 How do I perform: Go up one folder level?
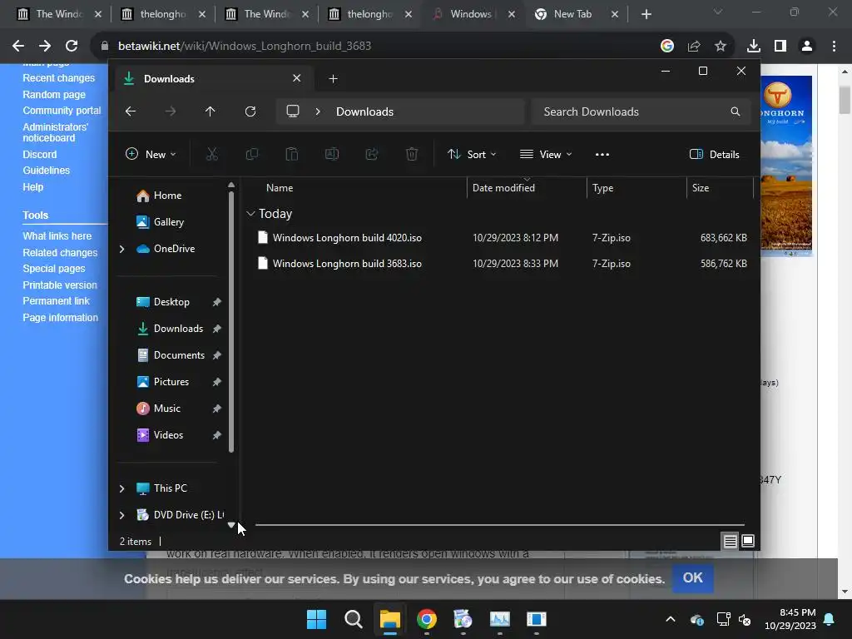[x=211, y=111]
